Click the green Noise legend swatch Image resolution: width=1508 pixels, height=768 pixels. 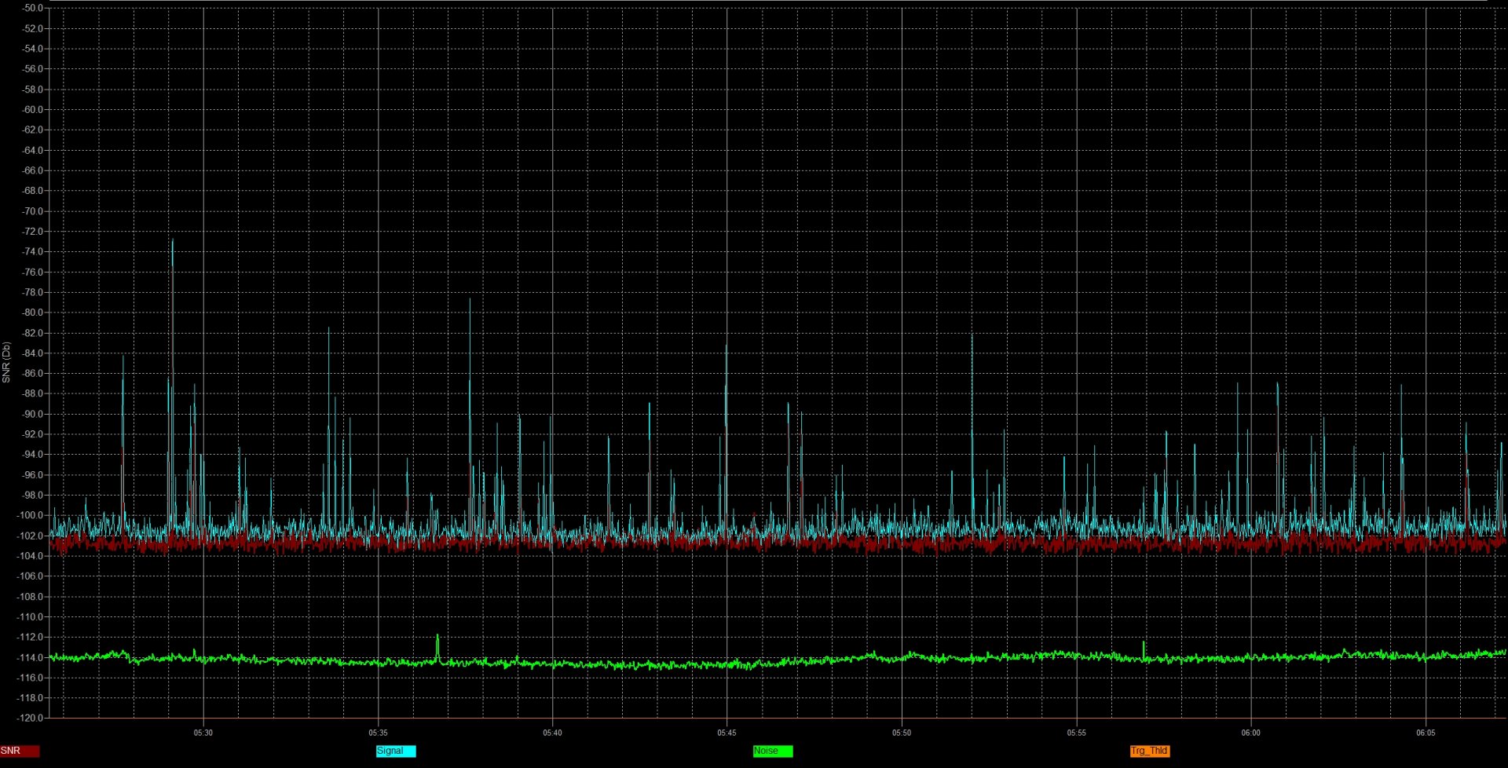pos(773,751)
